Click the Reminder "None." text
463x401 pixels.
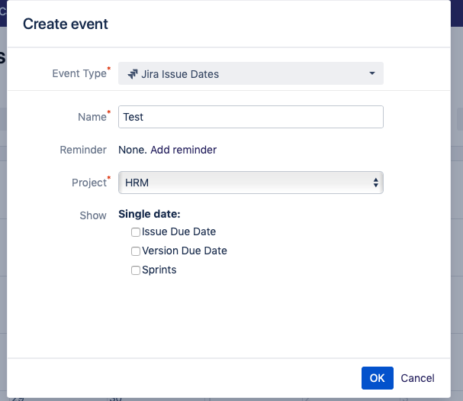coord(132,150)
